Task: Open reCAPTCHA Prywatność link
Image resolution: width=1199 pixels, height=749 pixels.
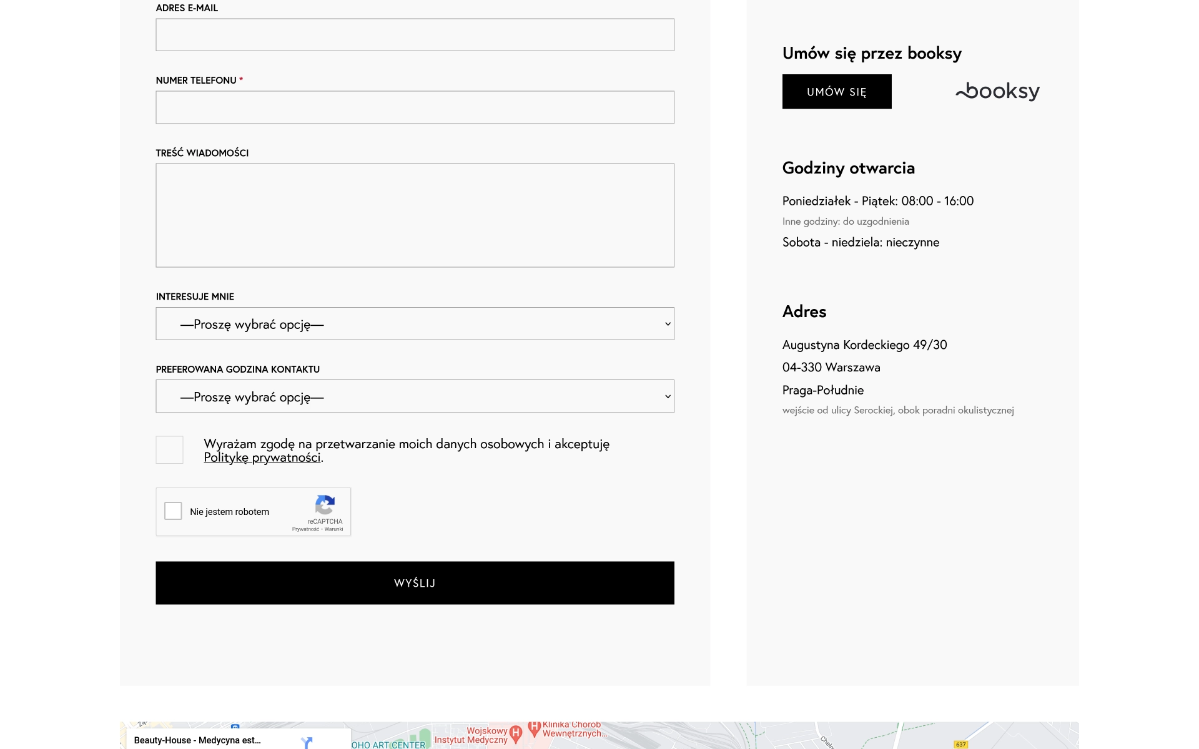Action: pyautogui.click(x=305, y=529)
